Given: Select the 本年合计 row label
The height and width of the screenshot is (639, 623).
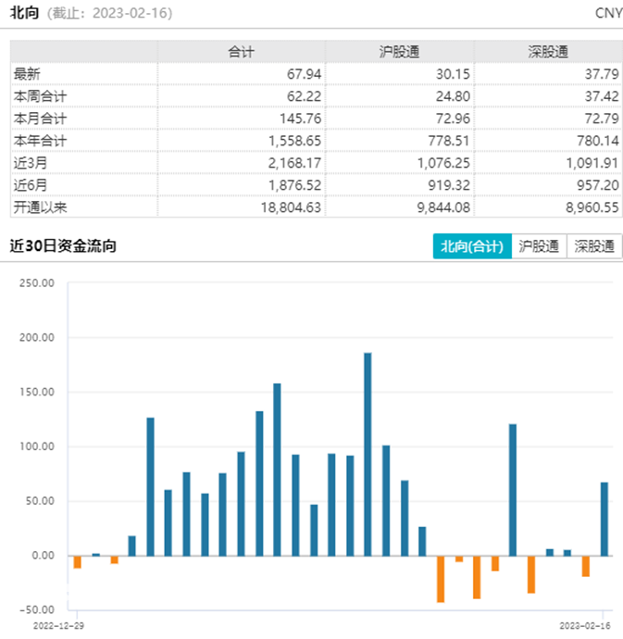Looking at the screenshot, I should 40,141.
